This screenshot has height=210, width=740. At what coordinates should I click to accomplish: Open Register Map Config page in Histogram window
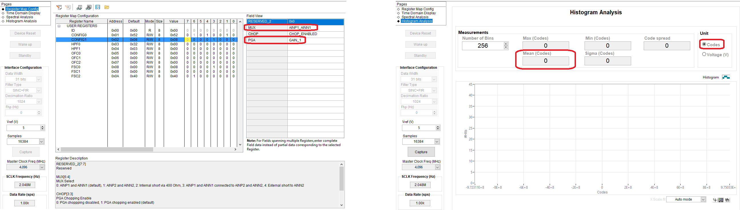pyautogui.click(x=417, y=9)
